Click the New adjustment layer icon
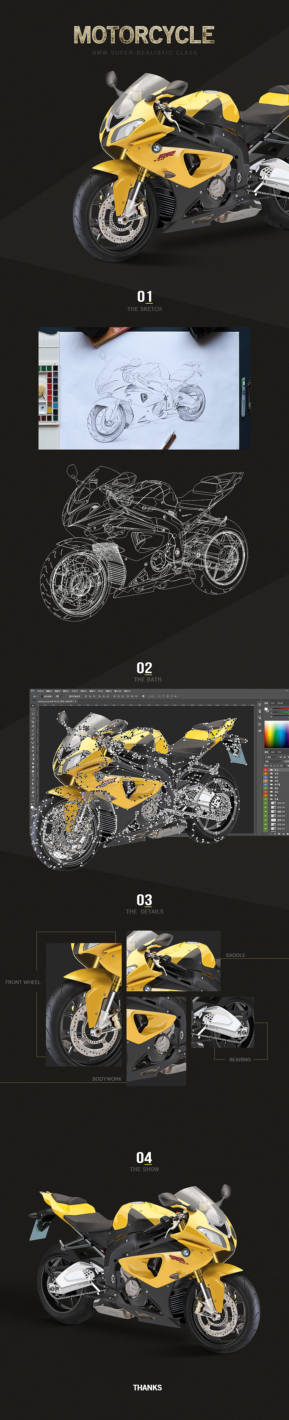Image resolution: width=289 pixels, height=1420 pixels. pos(284,834)
